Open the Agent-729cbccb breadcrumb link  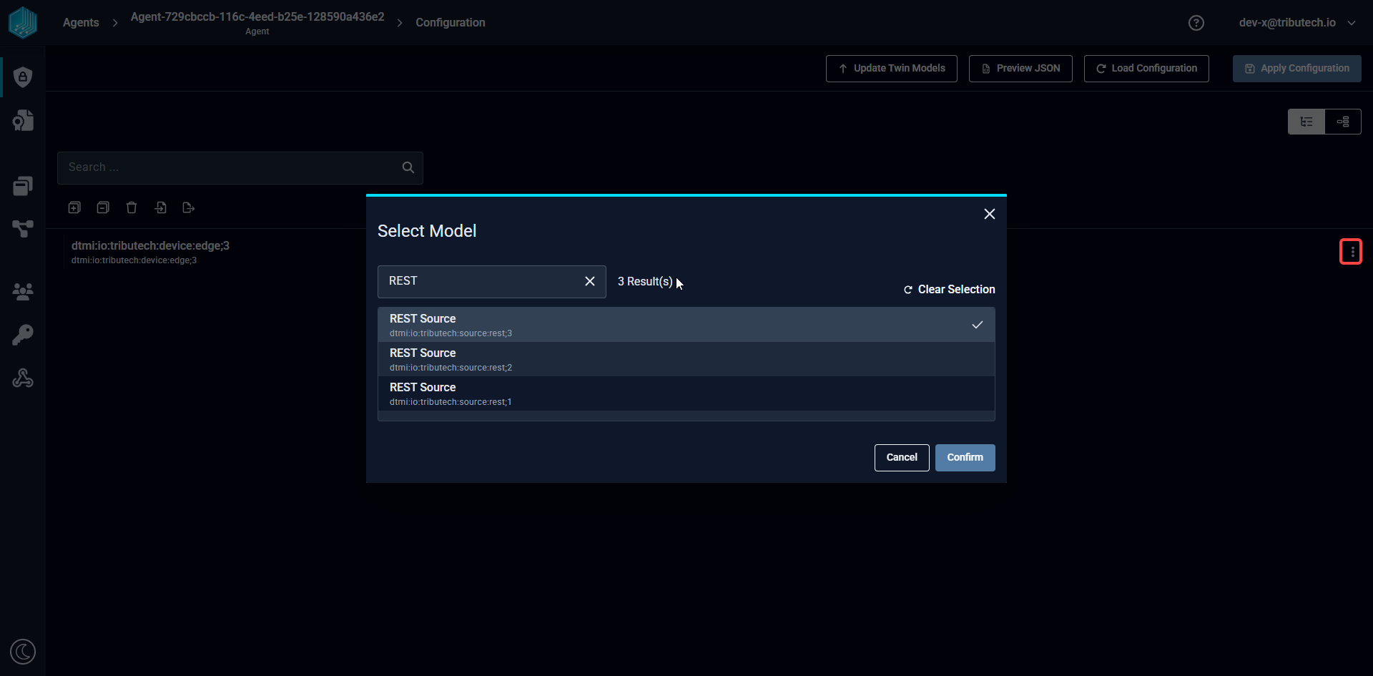click(257, 23)
